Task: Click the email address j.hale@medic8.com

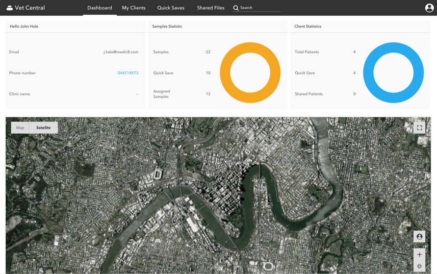Action: tap(121, 52)
